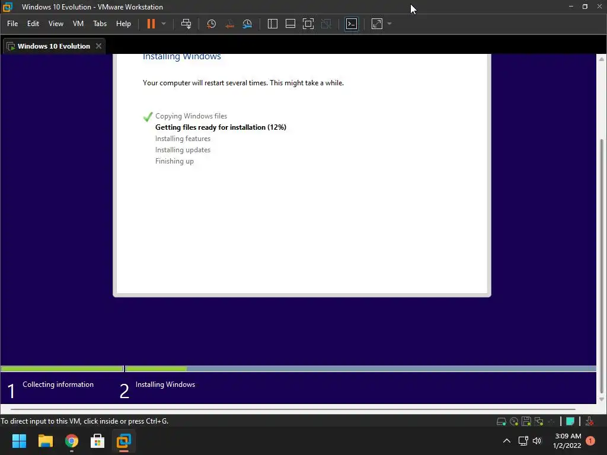Toggle the thumbnail bar view
Screen dimensions: 607x455
pos(290,24)
